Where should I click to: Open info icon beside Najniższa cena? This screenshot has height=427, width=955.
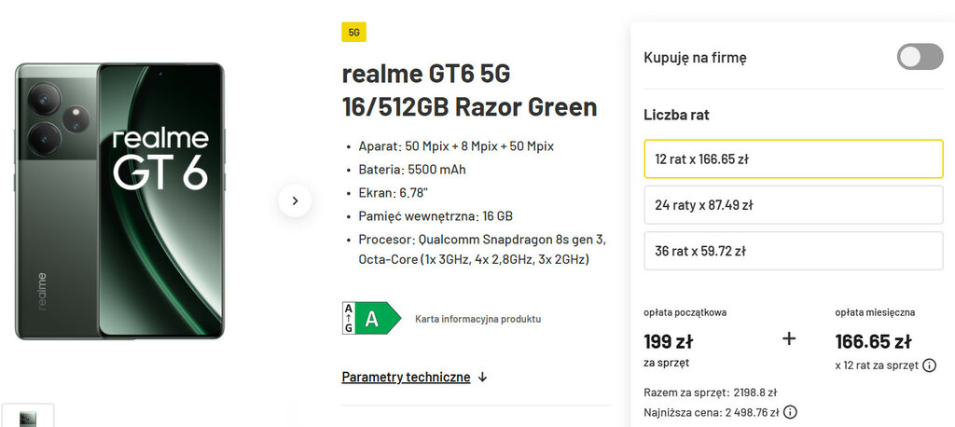point(790,412)
